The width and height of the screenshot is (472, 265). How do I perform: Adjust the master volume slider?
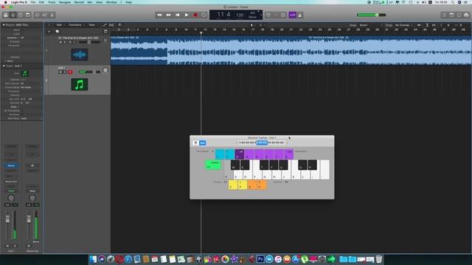tap(371, 15)
